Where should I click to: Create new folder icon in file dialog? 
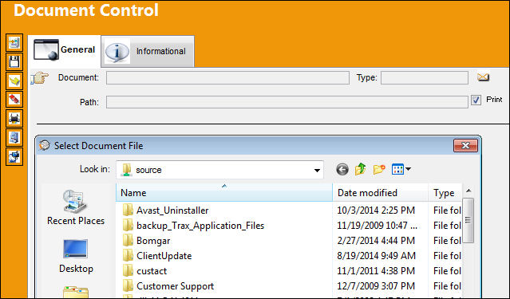[379, 169]
